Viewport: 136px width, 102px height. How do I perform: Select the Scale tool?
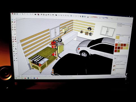(x=13, y=42)
